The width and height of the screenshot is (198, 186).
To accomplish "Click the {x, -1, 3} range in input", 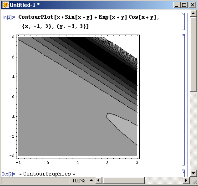I will [37, 26].
